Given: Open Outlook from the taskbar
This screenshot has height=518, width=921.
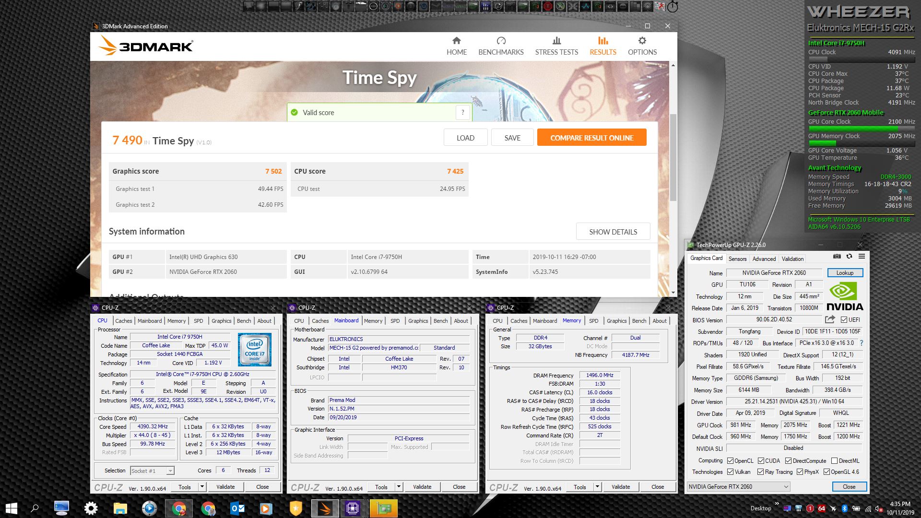Looking at the screenshot, I should click(x=237, y=508).
